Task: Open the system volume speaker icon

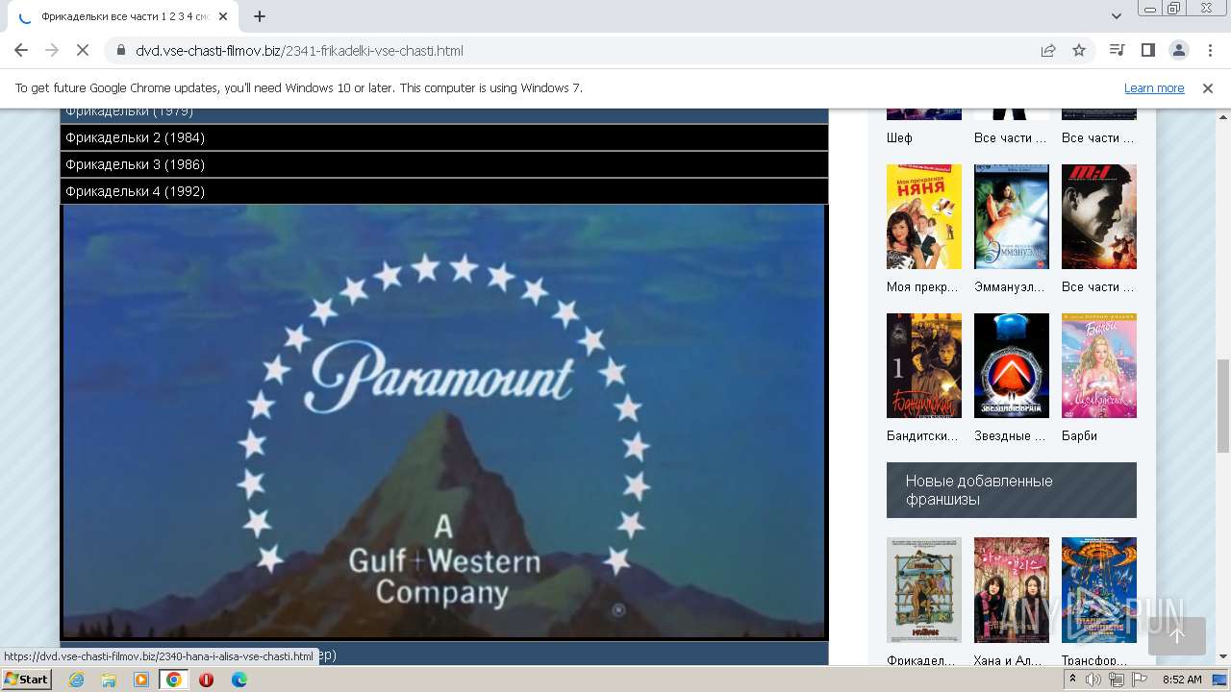Action: click(1093, 680)
